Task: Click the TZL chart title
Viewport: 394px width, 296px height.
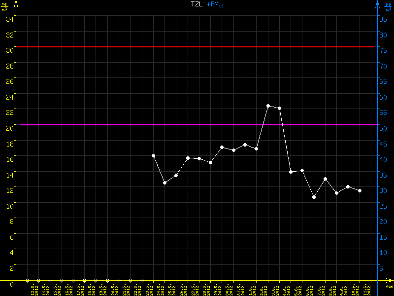Action: click(x=197, y=4)
